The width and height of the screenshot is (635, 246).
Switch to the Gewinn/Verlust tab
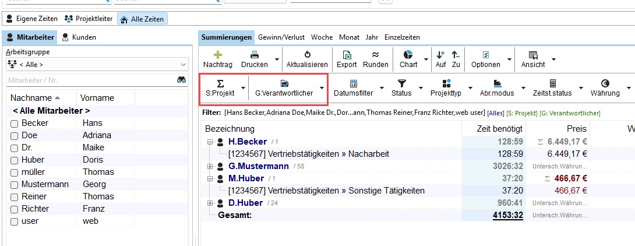282,37
